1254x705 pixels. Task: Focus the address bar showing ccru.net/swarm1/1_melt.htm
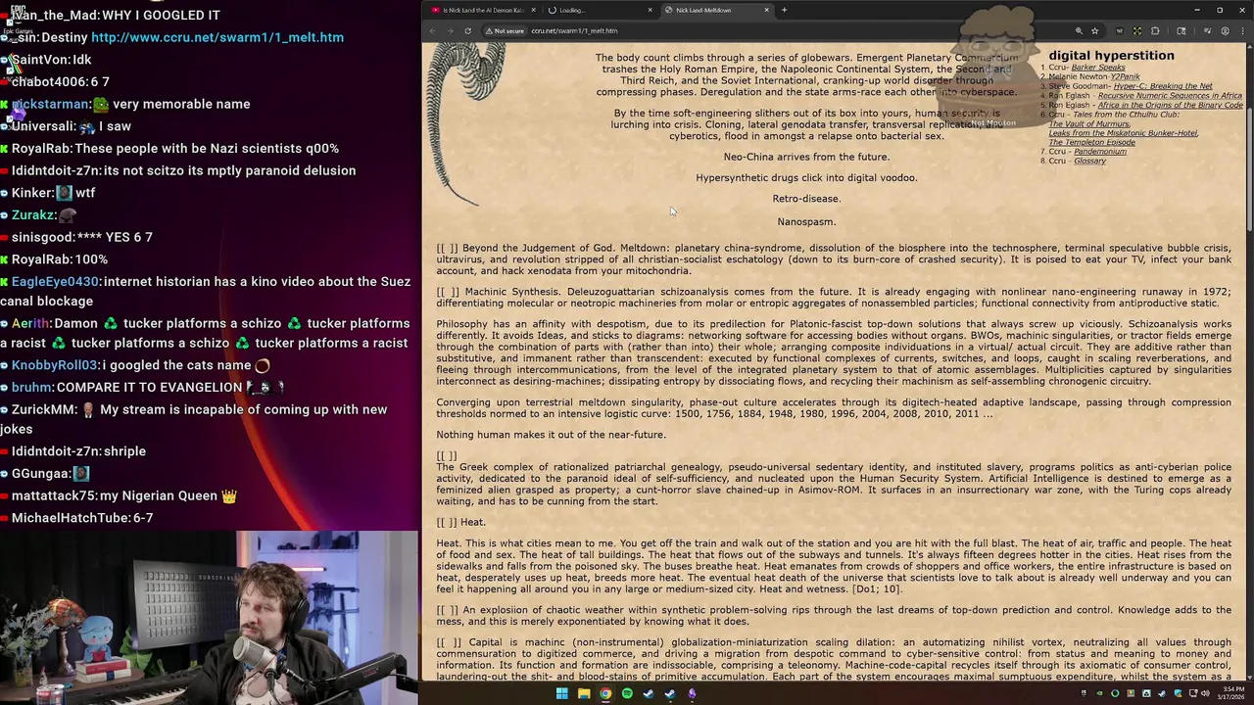point(574,30)
